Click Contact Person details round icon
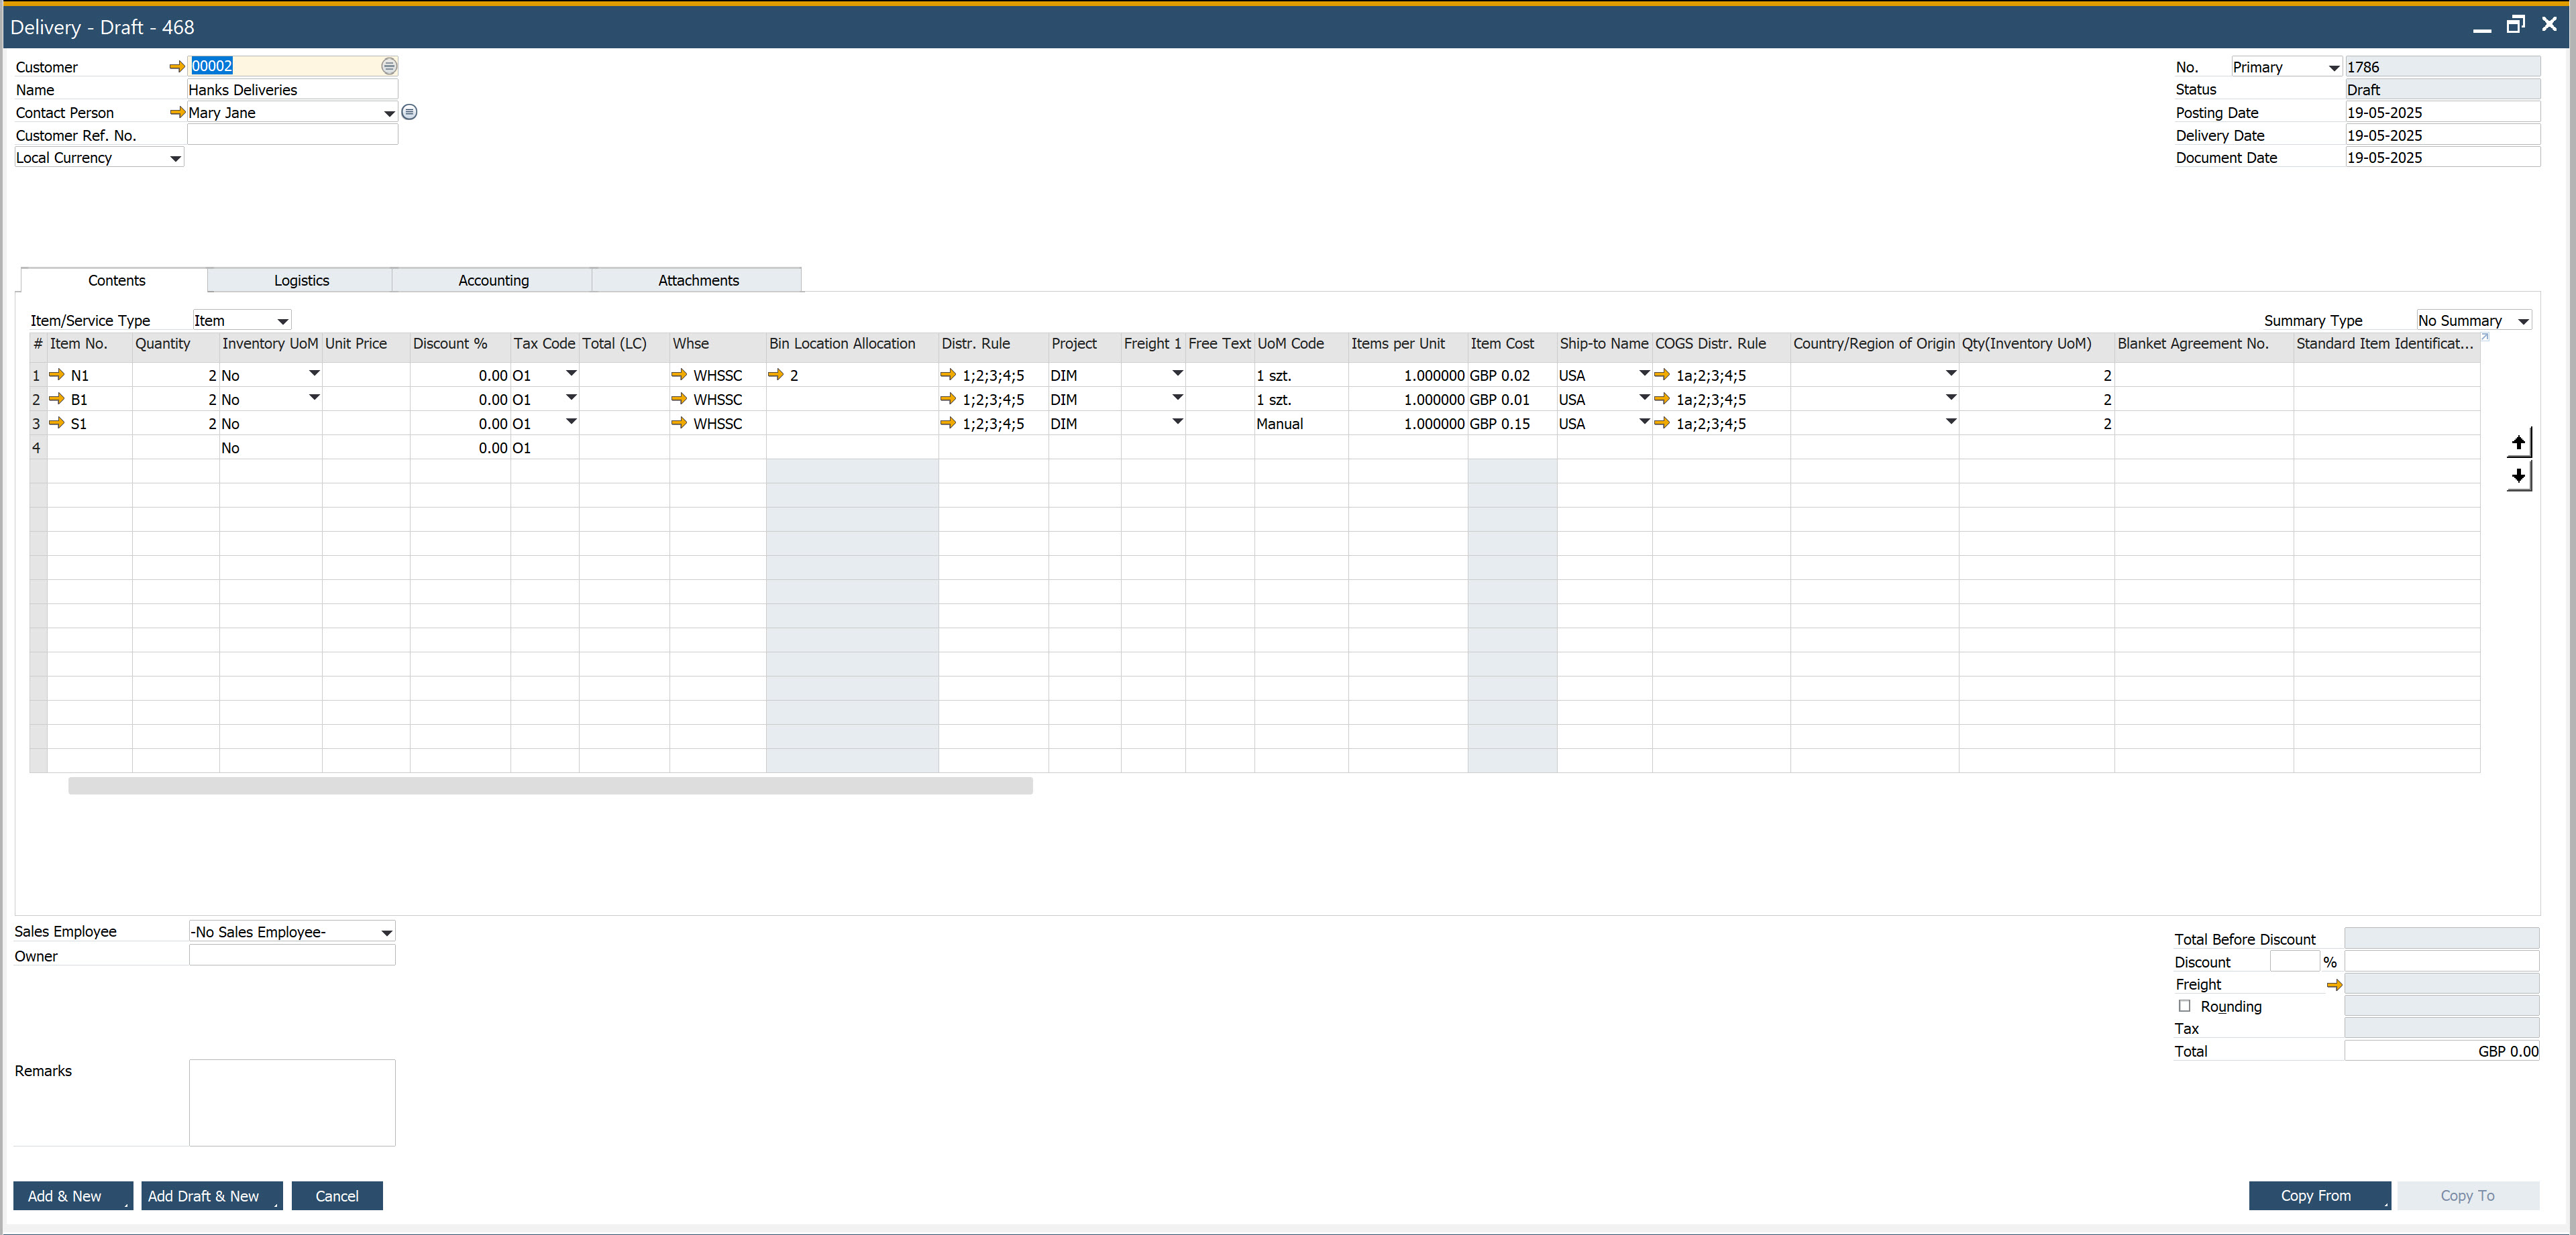The height and width of the screenshot is (1235, 2576). [409, 112]
